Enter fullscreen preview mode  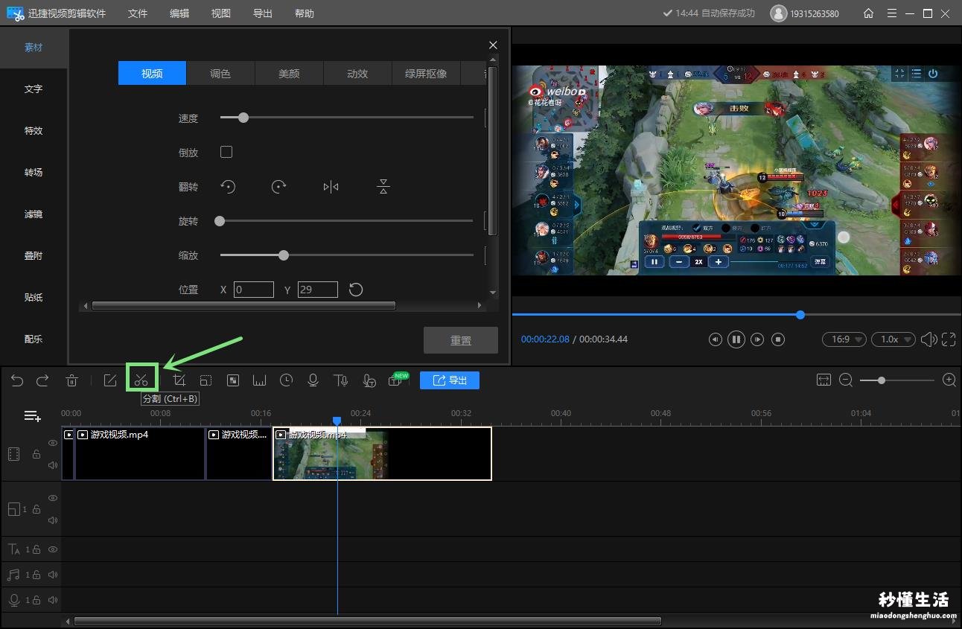(x=949, y=339)
